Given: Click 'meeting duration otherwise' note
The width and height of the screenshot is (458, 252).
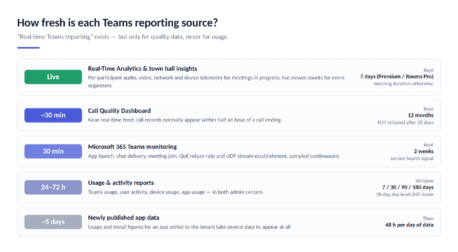Looking at the screenshot, I should click(404, 84).
